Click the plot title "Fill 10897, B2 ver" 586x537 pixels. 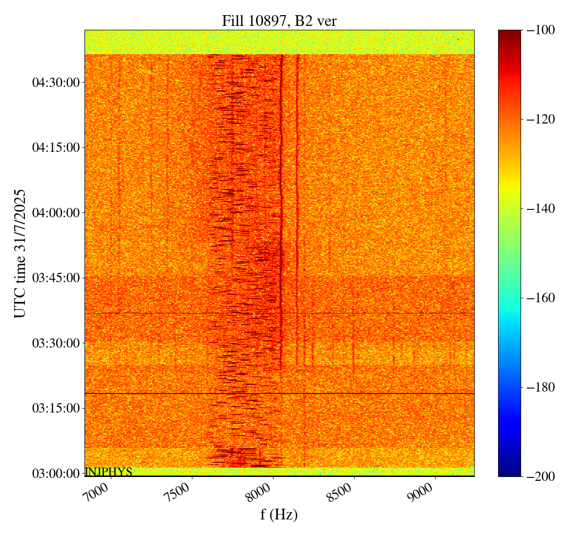(x=279, y=21)
